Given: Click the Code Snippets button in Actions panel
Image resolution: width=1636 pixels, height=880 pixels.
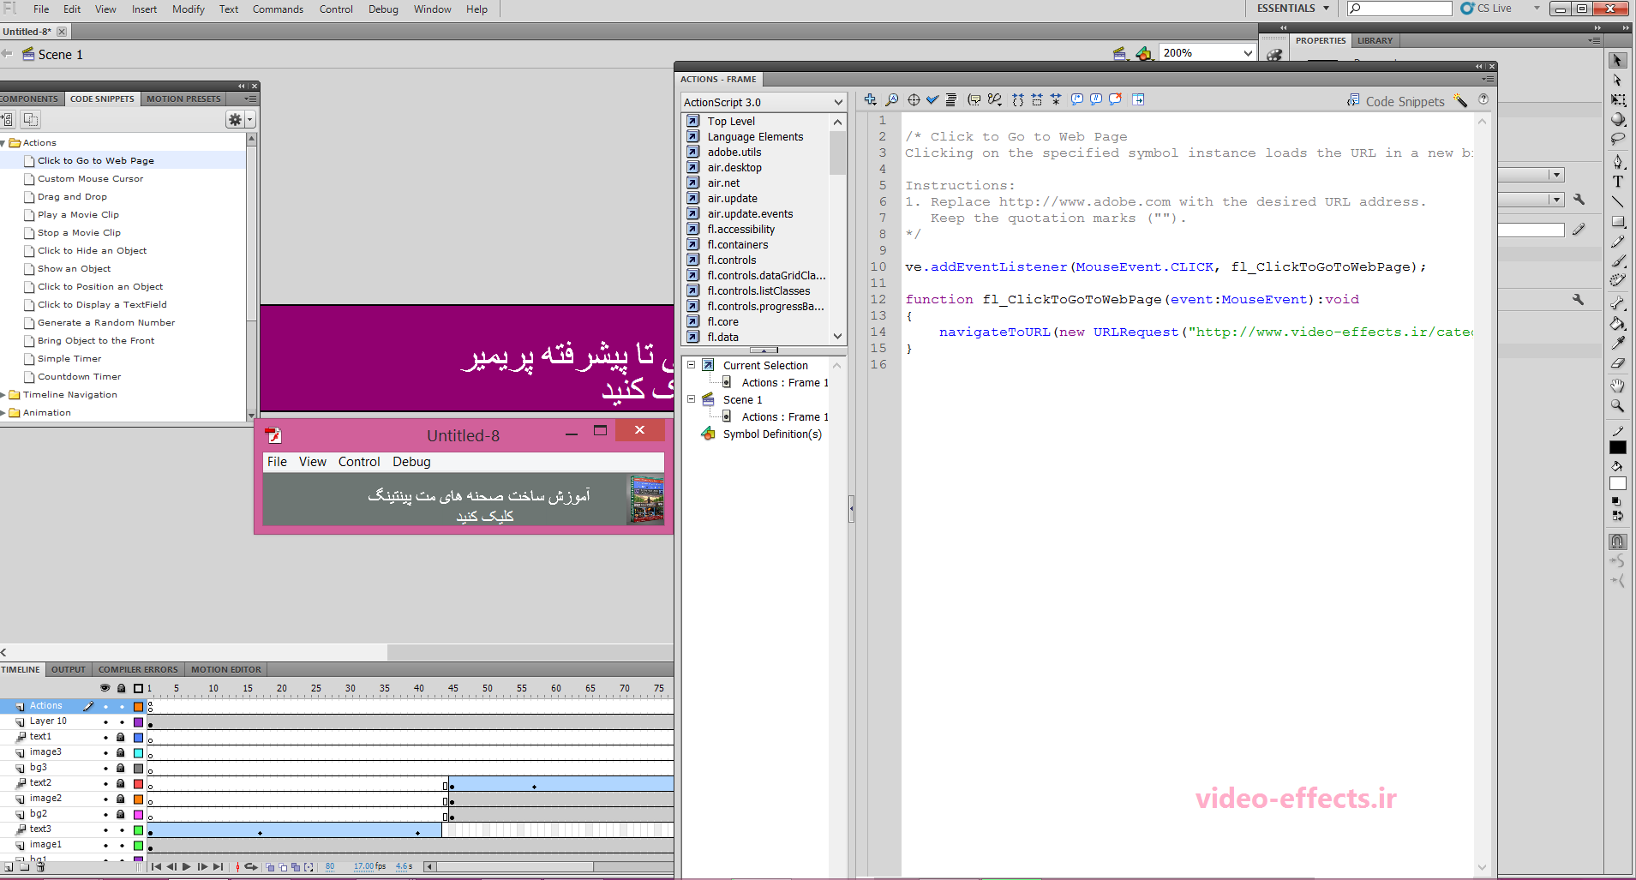Looking at the screenshot, I should (1396, 101).
